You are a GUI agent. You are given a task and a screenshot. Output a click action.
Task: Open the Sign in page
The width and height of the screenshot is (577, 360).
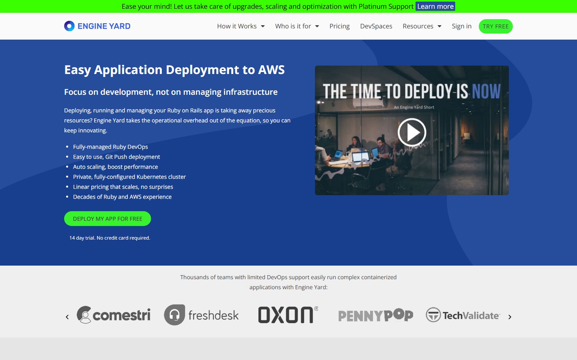tap(462, 26)
